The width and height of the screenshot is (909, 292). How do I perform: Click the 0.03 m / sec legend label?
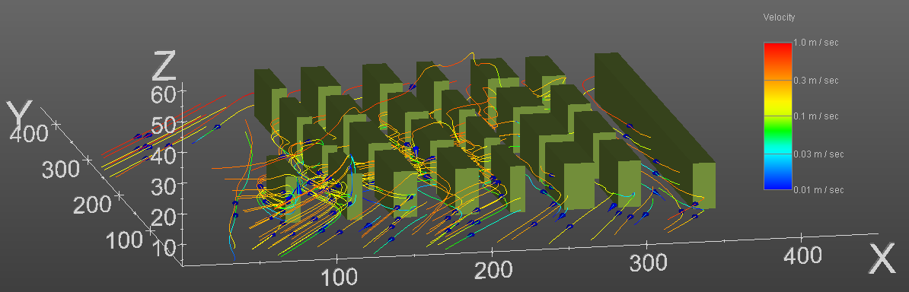(x=818, y=154)
